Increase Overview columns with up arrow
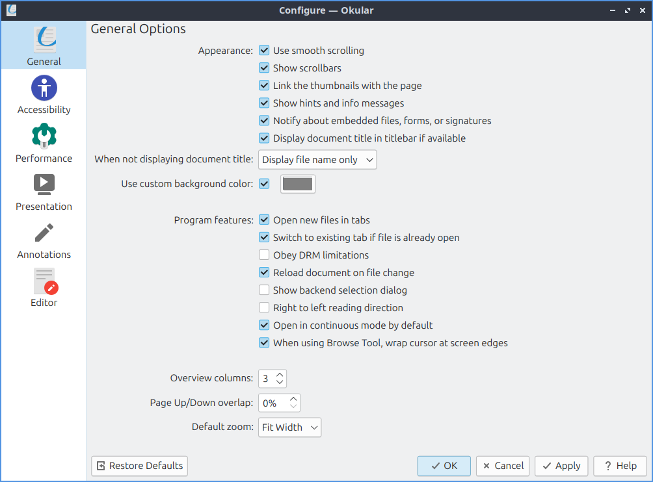The width and height of the screenshot is (653, 482). coord(280,375)
